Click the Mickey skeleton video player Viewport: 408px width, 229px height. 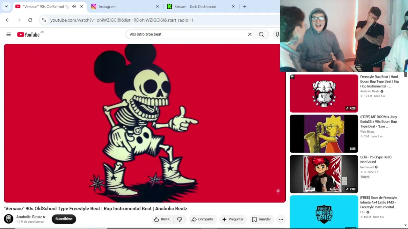145,123
